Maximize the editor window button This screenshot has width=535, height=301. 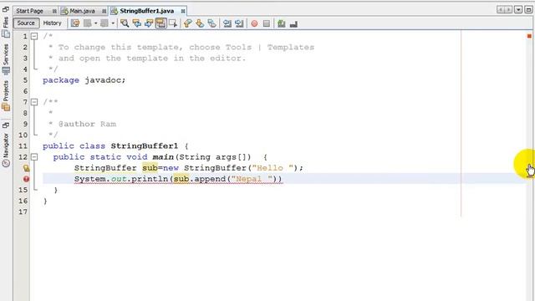pos(528,10)
